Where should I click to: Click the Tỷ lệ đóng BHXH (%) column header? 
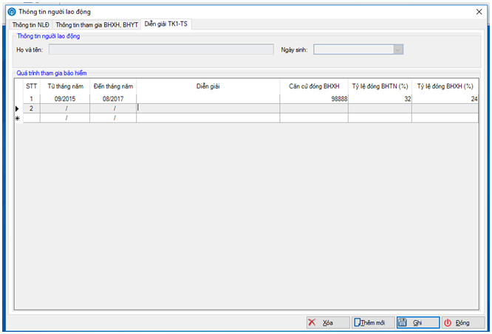tap(445, 86)
